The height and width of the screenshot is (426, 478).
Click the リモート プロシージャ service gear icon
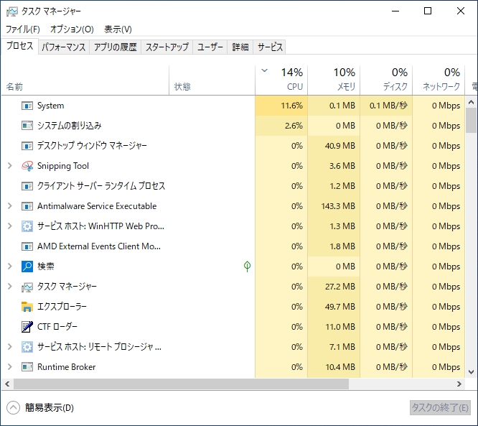click(27, 347)
